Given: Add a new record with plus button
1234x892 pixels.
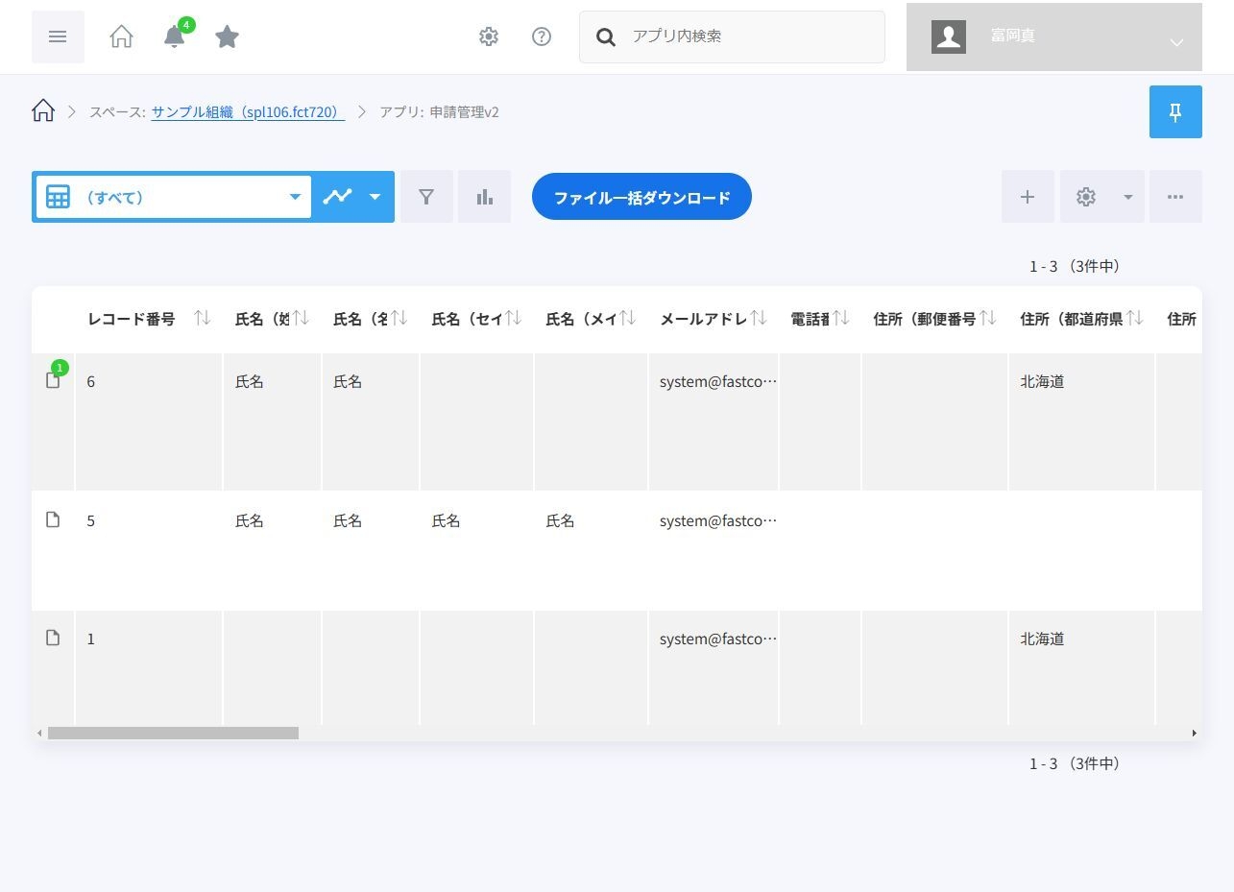Looking at the screenshot, I should 1028,197.
